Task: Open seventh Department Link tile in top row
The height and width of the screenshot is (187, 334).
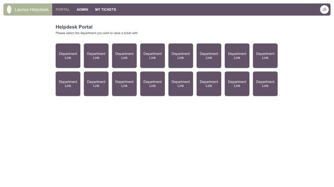Action: point(237,56)
